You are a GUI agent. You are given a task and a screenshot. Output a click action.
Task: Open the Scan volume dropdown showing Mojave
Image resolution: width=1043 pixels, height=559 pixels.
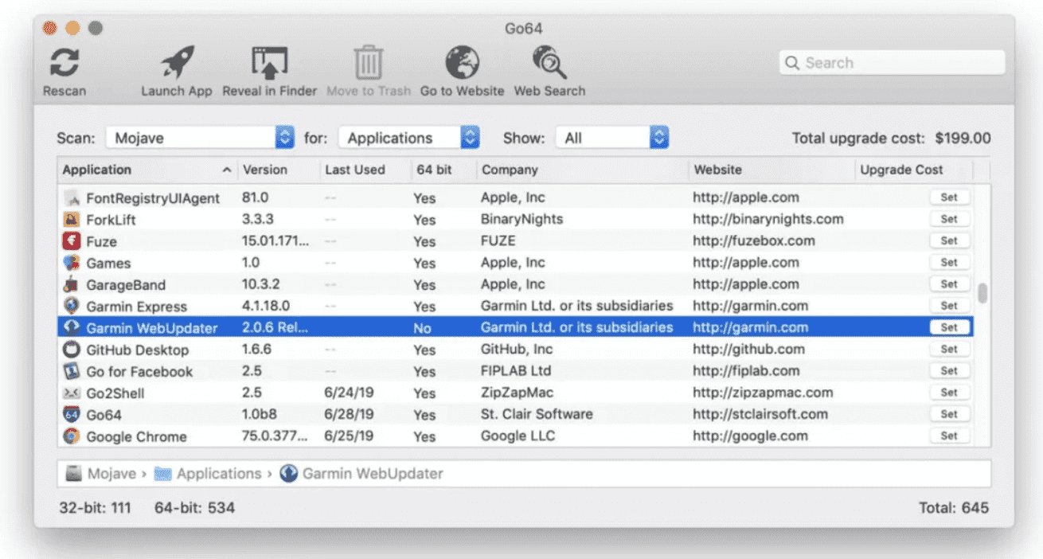coord(201,138)
